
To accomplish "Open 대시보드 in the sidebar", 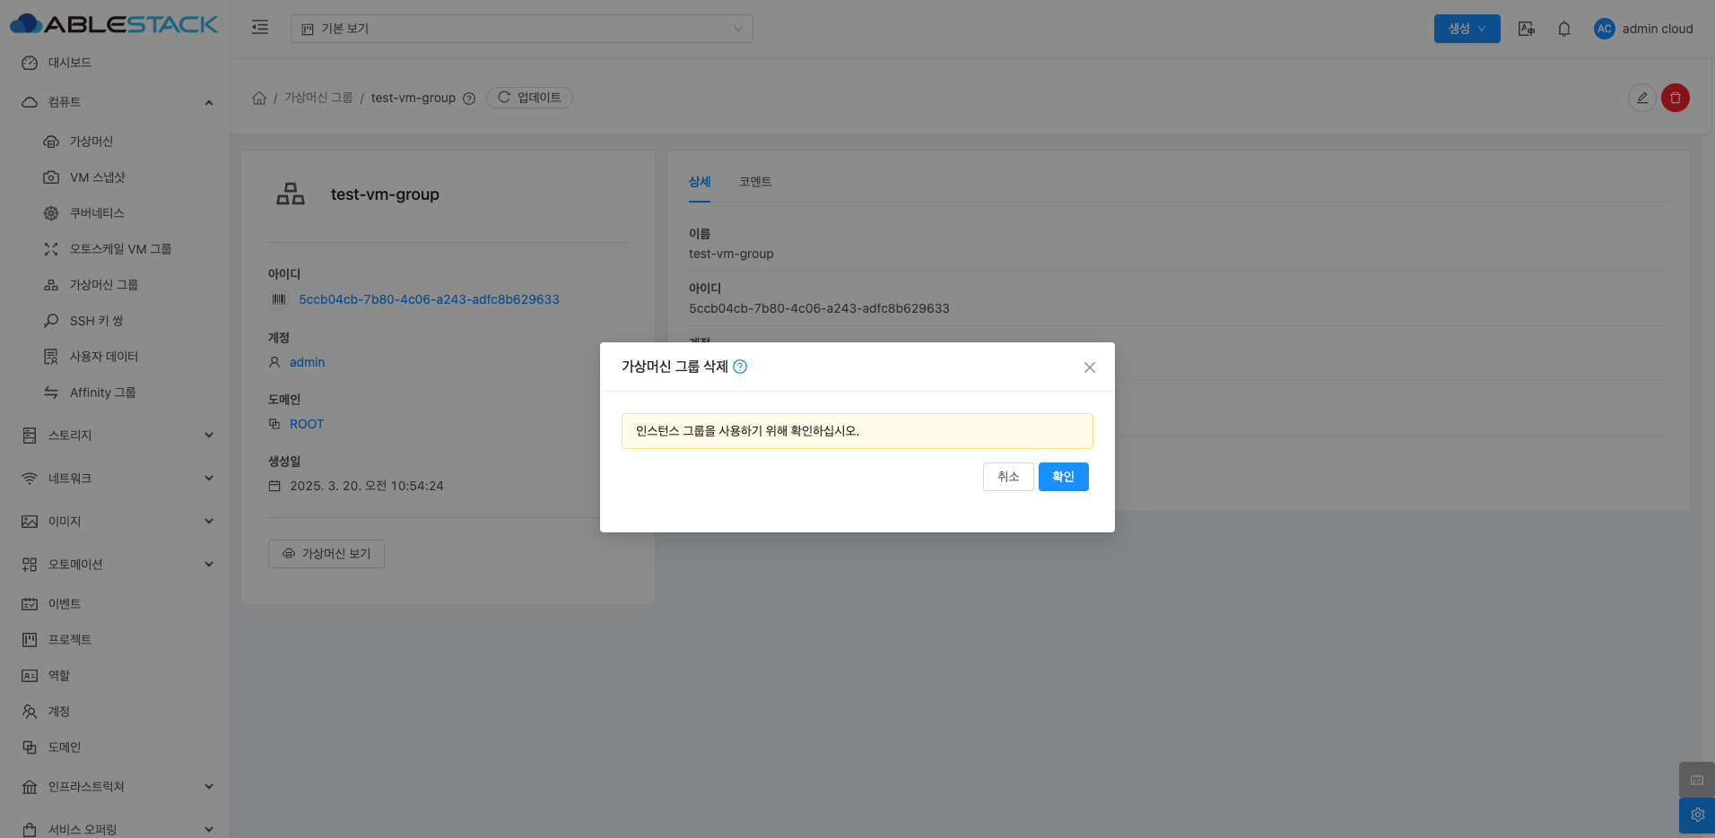I will (115, 63).
